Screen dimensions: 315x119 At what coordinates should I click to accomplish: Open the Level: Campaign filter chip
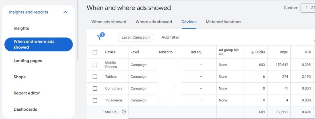pos(135,37)
